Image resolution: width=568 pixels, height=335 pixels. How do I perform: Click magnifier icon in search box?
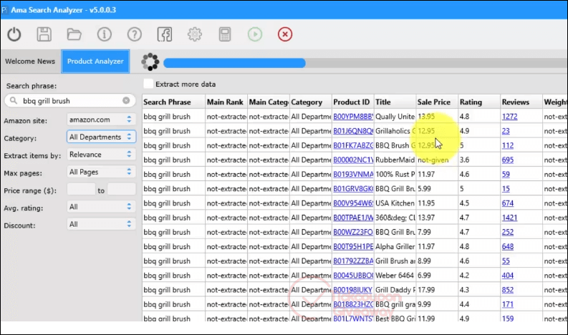tap(14, 100)
